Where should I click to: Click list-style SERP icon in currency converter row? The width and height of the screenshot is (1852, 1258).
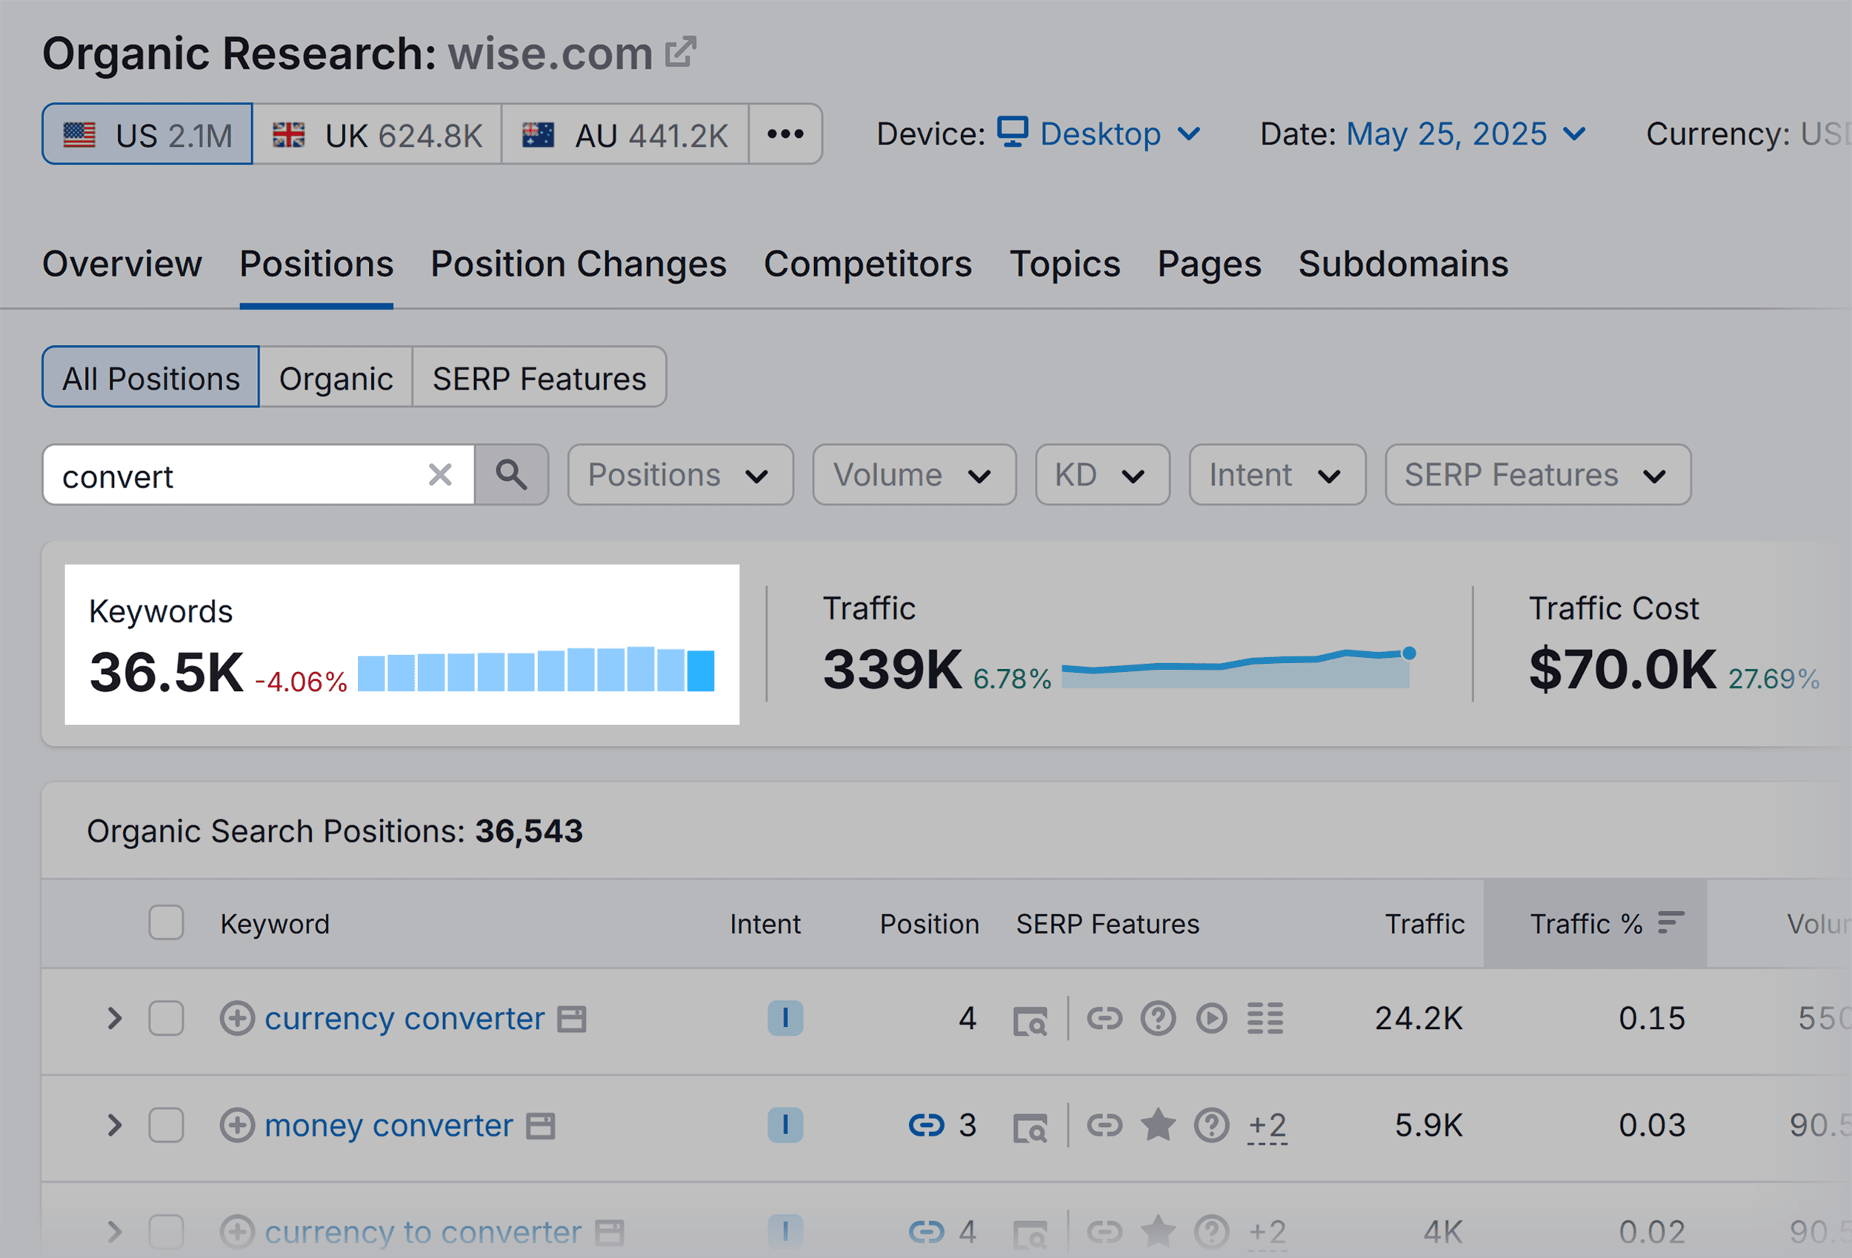(1265, 1019)
